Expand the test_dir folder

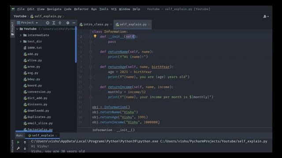pyautogui.click(x=21, y=41)
